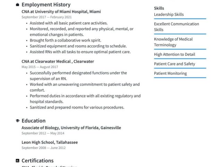
Task: Click the briefcase icon beside Employment History
Action: tap(17, 5)
